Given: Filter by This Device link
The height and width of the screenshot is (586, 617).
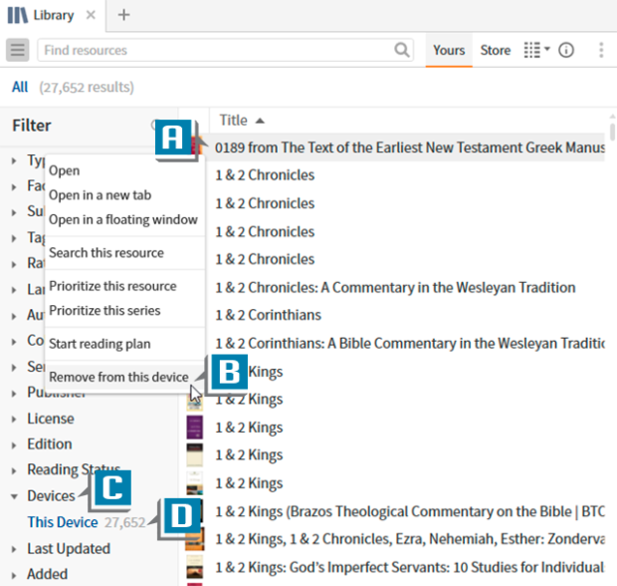Looking at the screenshot, I should [63, 522].
